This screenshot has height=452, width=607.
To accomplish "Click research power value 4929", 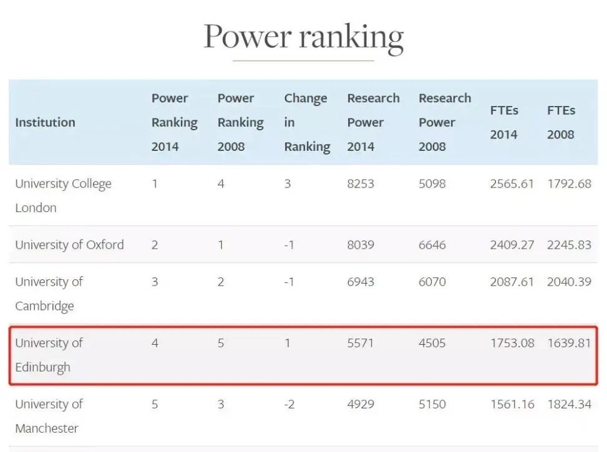I will coord(361,404).
